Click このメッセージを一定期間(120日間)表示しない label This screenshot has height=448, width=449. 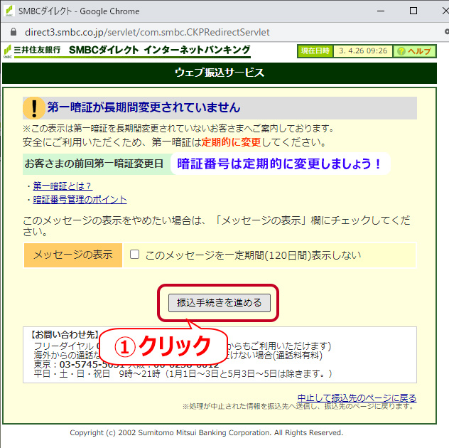point(253,255)
